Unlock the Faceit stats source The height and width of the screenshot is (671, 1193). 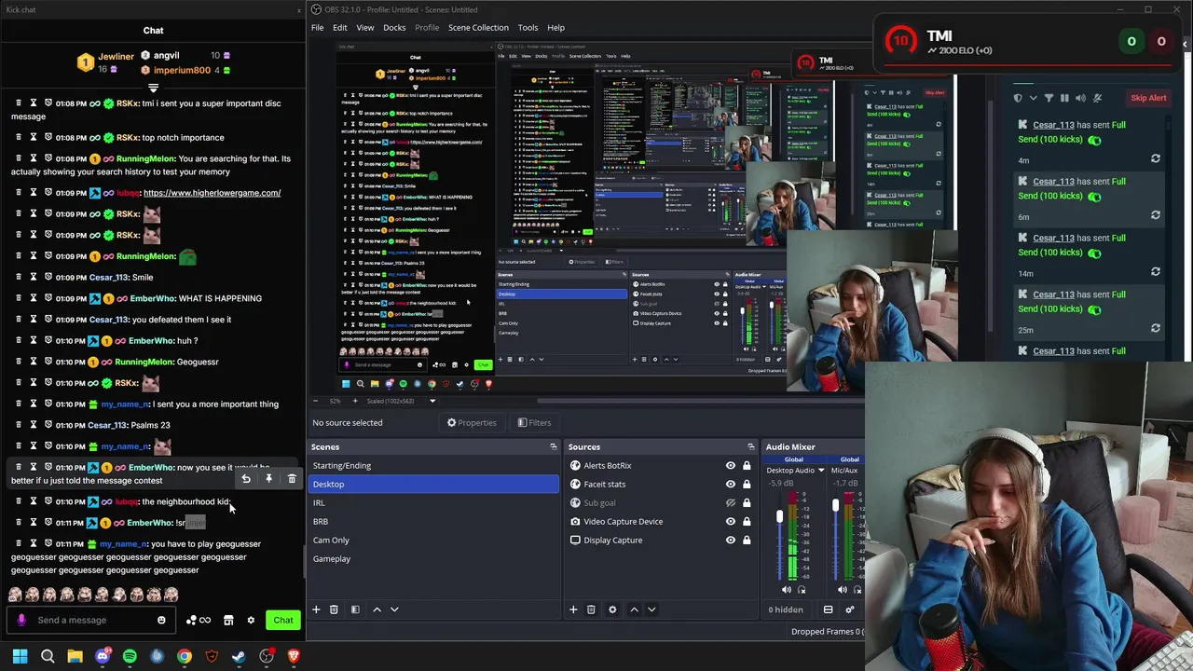point(747,485)
